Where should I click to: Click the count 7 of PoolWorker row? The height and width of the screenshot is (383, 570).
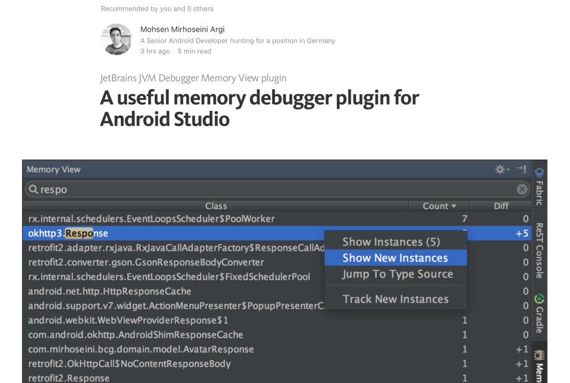[465, 218]
